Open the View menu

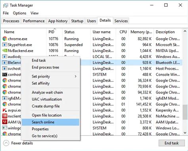pos(35,13)
